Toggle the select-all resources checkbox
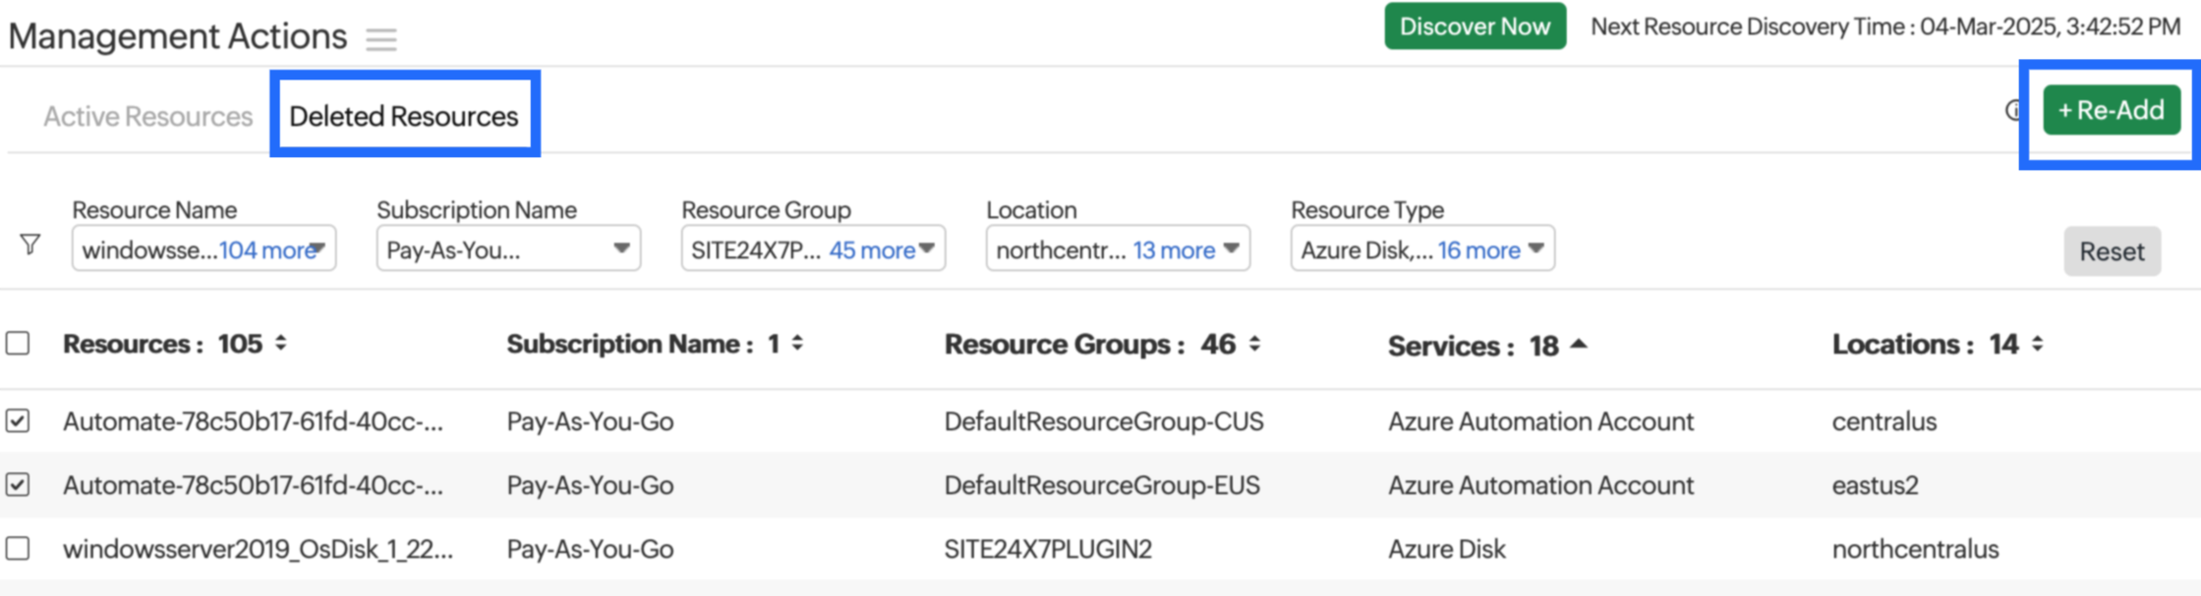Image resolution: width=2201 pixels, height=596 pixels. tap(18, 344)
